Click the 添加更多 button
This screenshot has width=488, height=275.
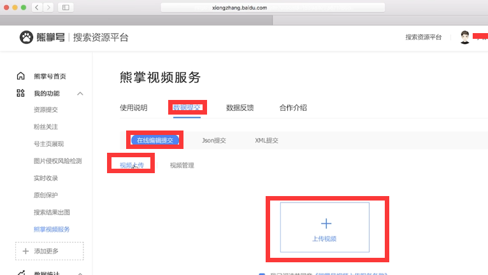(x=50, y=251)
